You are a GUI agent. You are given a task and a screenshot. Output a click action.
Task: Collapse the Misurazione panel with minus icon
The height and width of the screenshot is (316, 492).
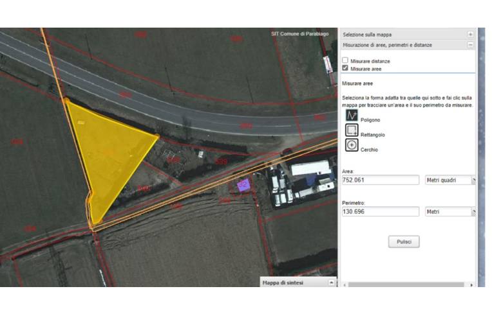pos(470,45)
